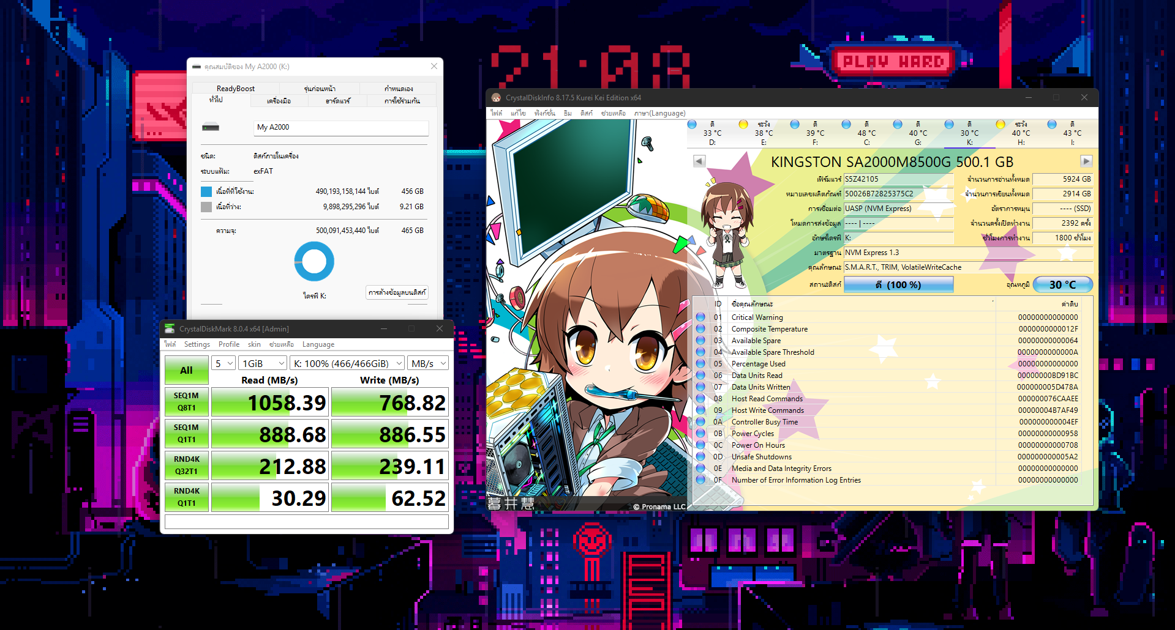Click disk cleanup button in properties
Screen dimensions: 1175x630
coord(397,292)
